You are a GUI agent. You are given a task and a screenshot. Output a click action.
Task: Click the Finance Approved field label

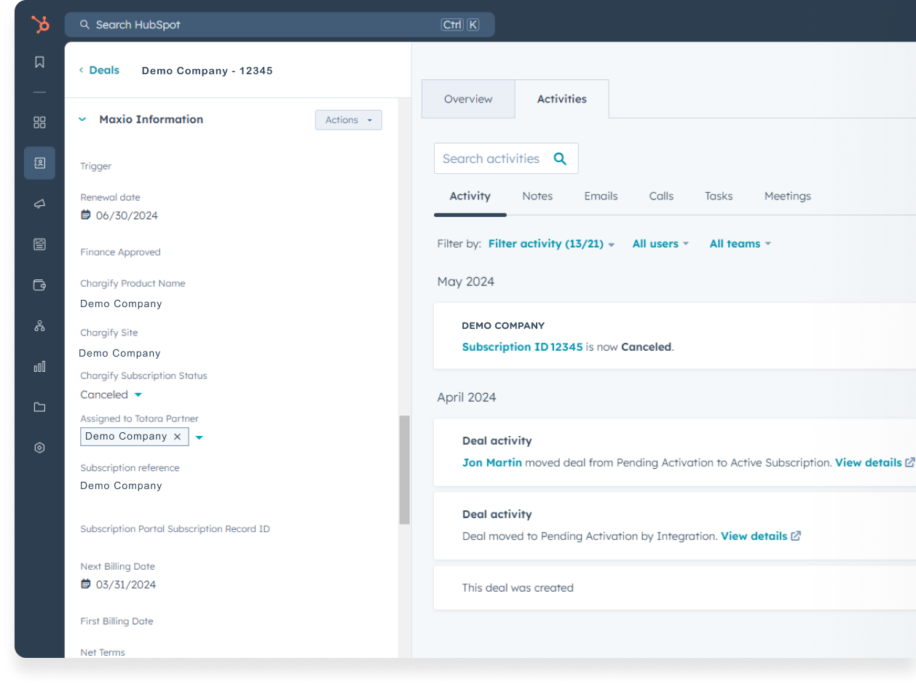(120, 252)
